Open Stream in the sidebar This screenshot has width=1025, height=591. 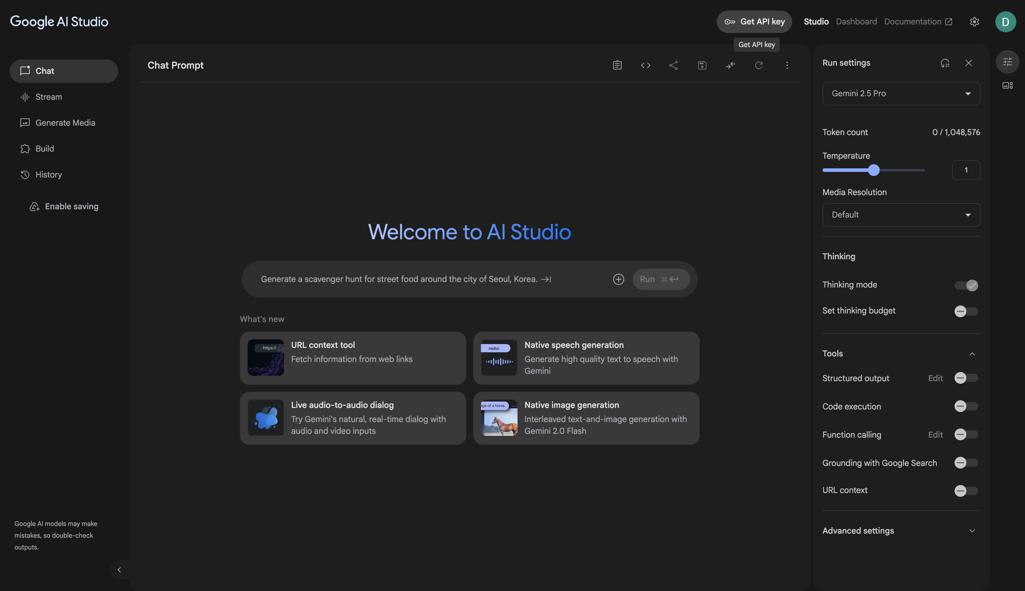[64, 97]
